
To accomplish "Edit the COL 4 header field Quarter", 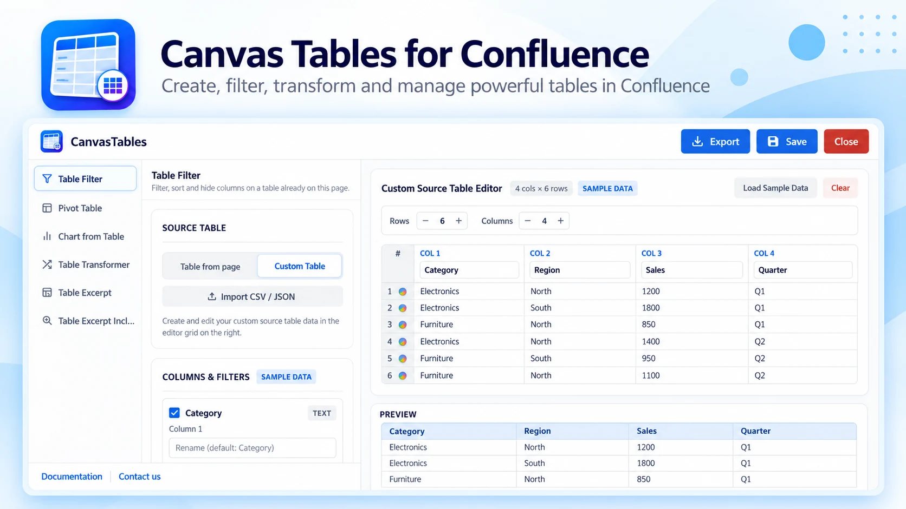I will tap(803, 270).
